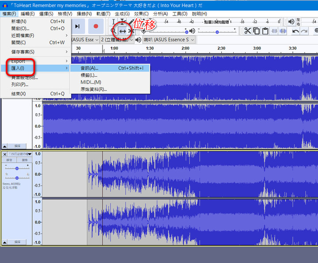Click the 匯入(I) menu entry
The height and width of the screenshot is (263, 318).
[36, 68]
